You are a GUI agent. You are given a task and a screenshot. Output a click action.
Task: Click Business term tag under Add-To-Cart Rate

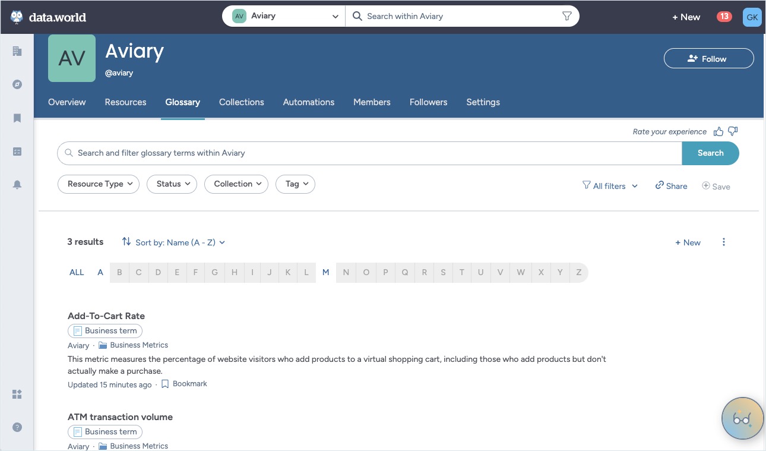click(x=105, y=331)
